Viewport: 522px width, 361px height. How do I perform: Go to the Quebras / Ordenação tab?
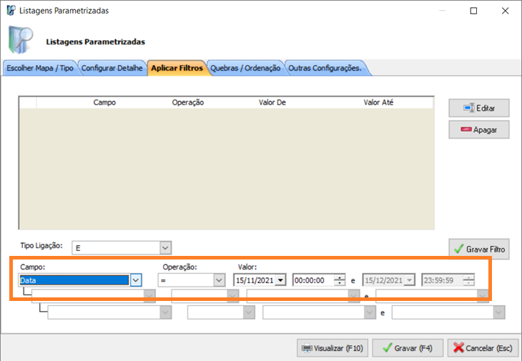tap(246, 69)
